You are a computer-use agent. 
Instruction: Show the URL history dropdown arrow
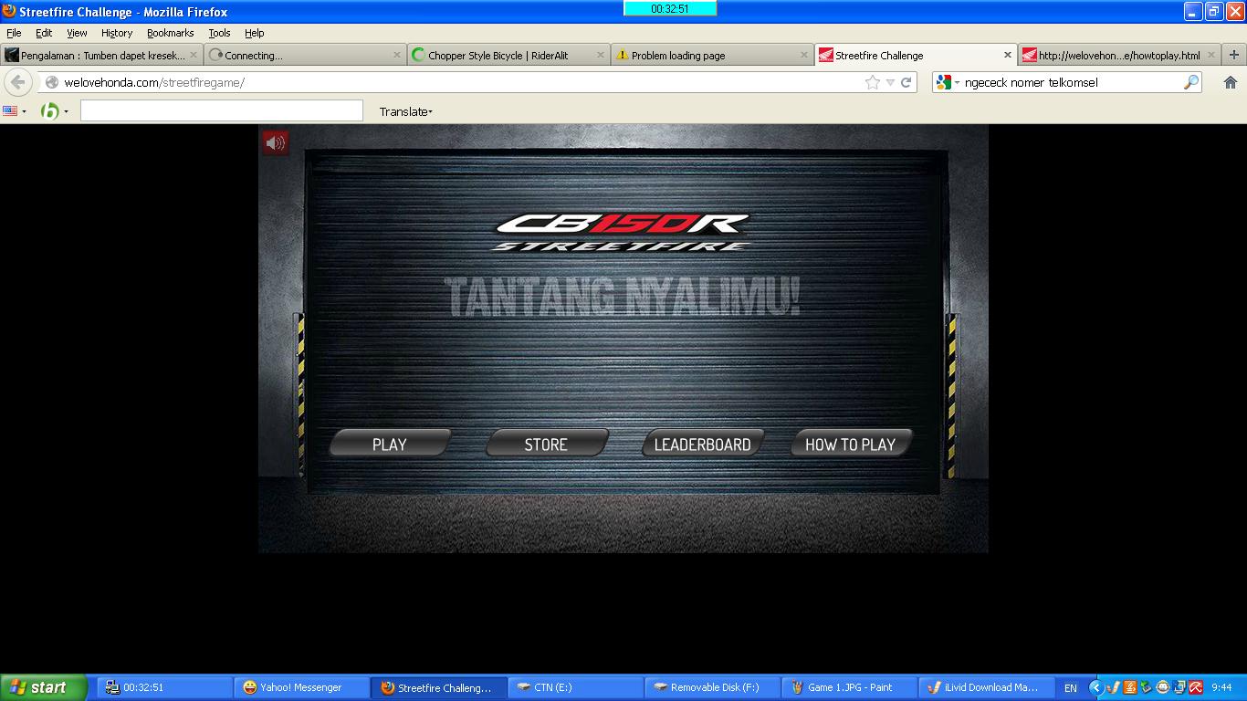(x=890, y=82)
